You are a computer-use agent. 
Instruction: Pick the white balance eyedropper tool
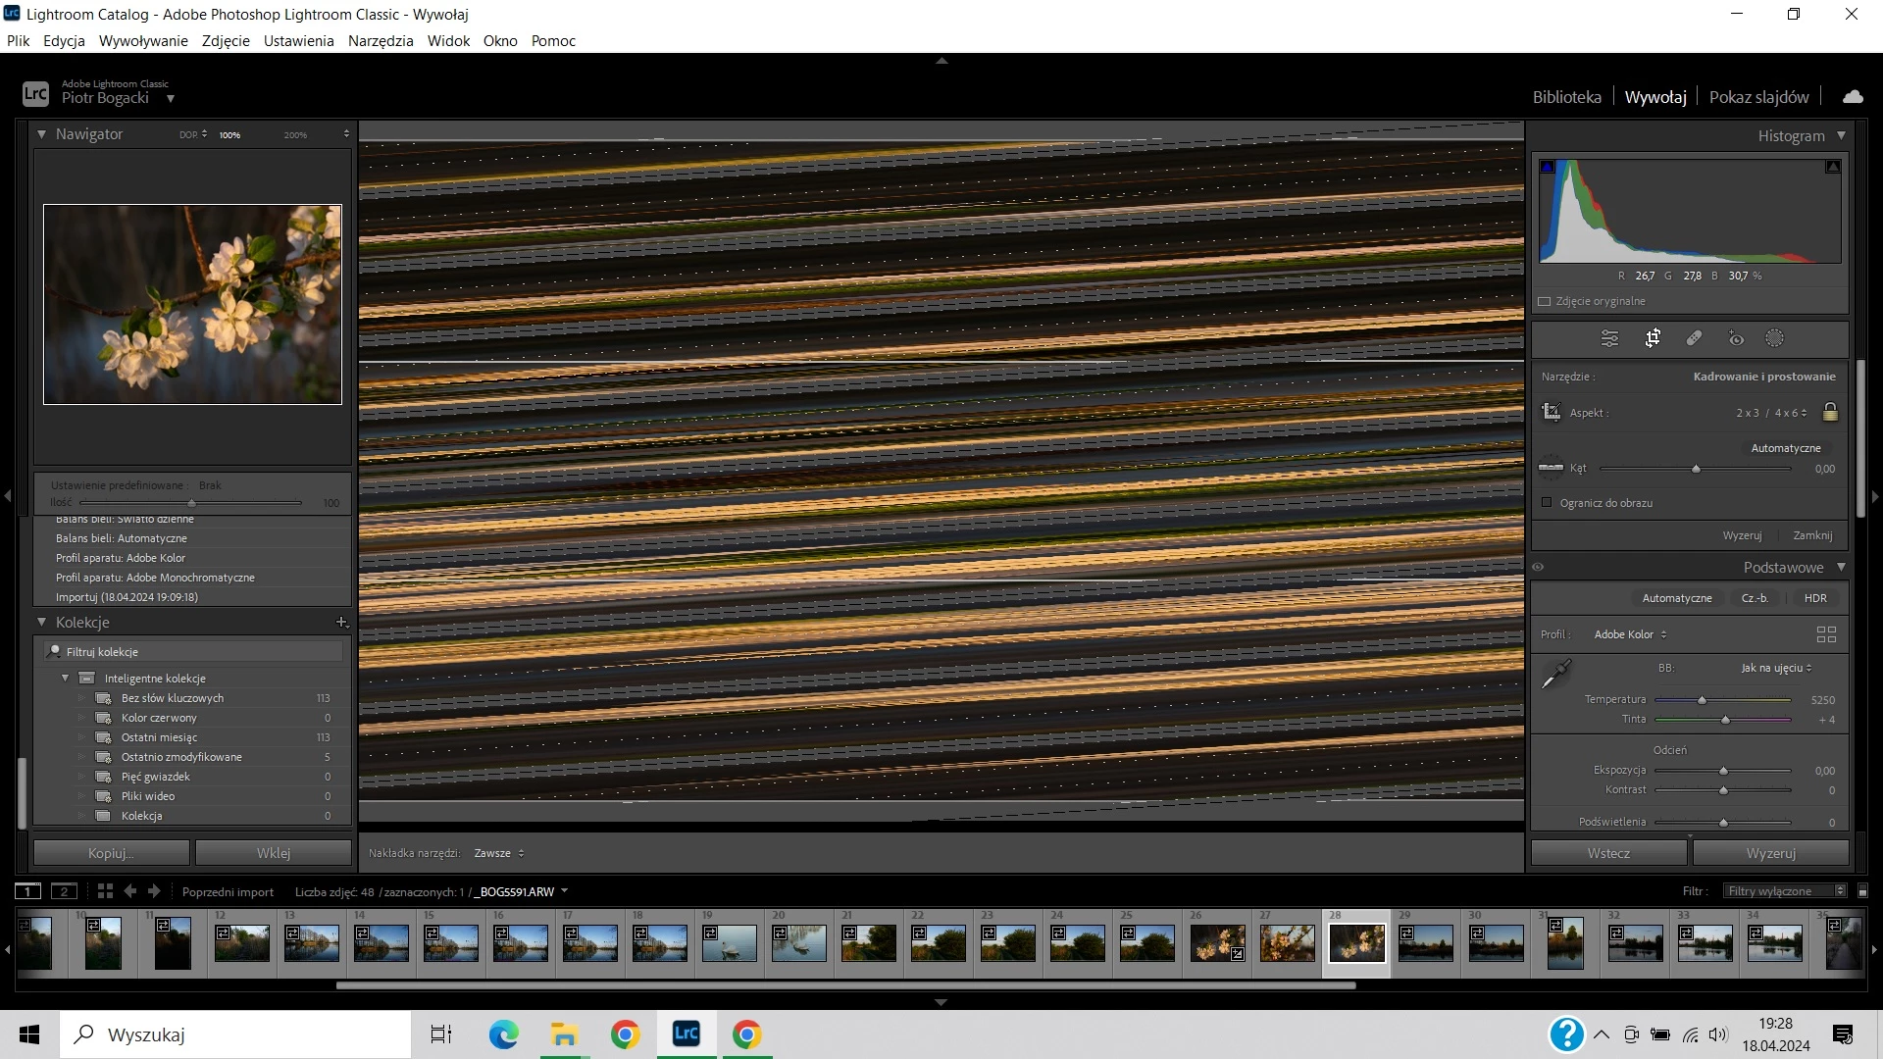point(1556,674)
